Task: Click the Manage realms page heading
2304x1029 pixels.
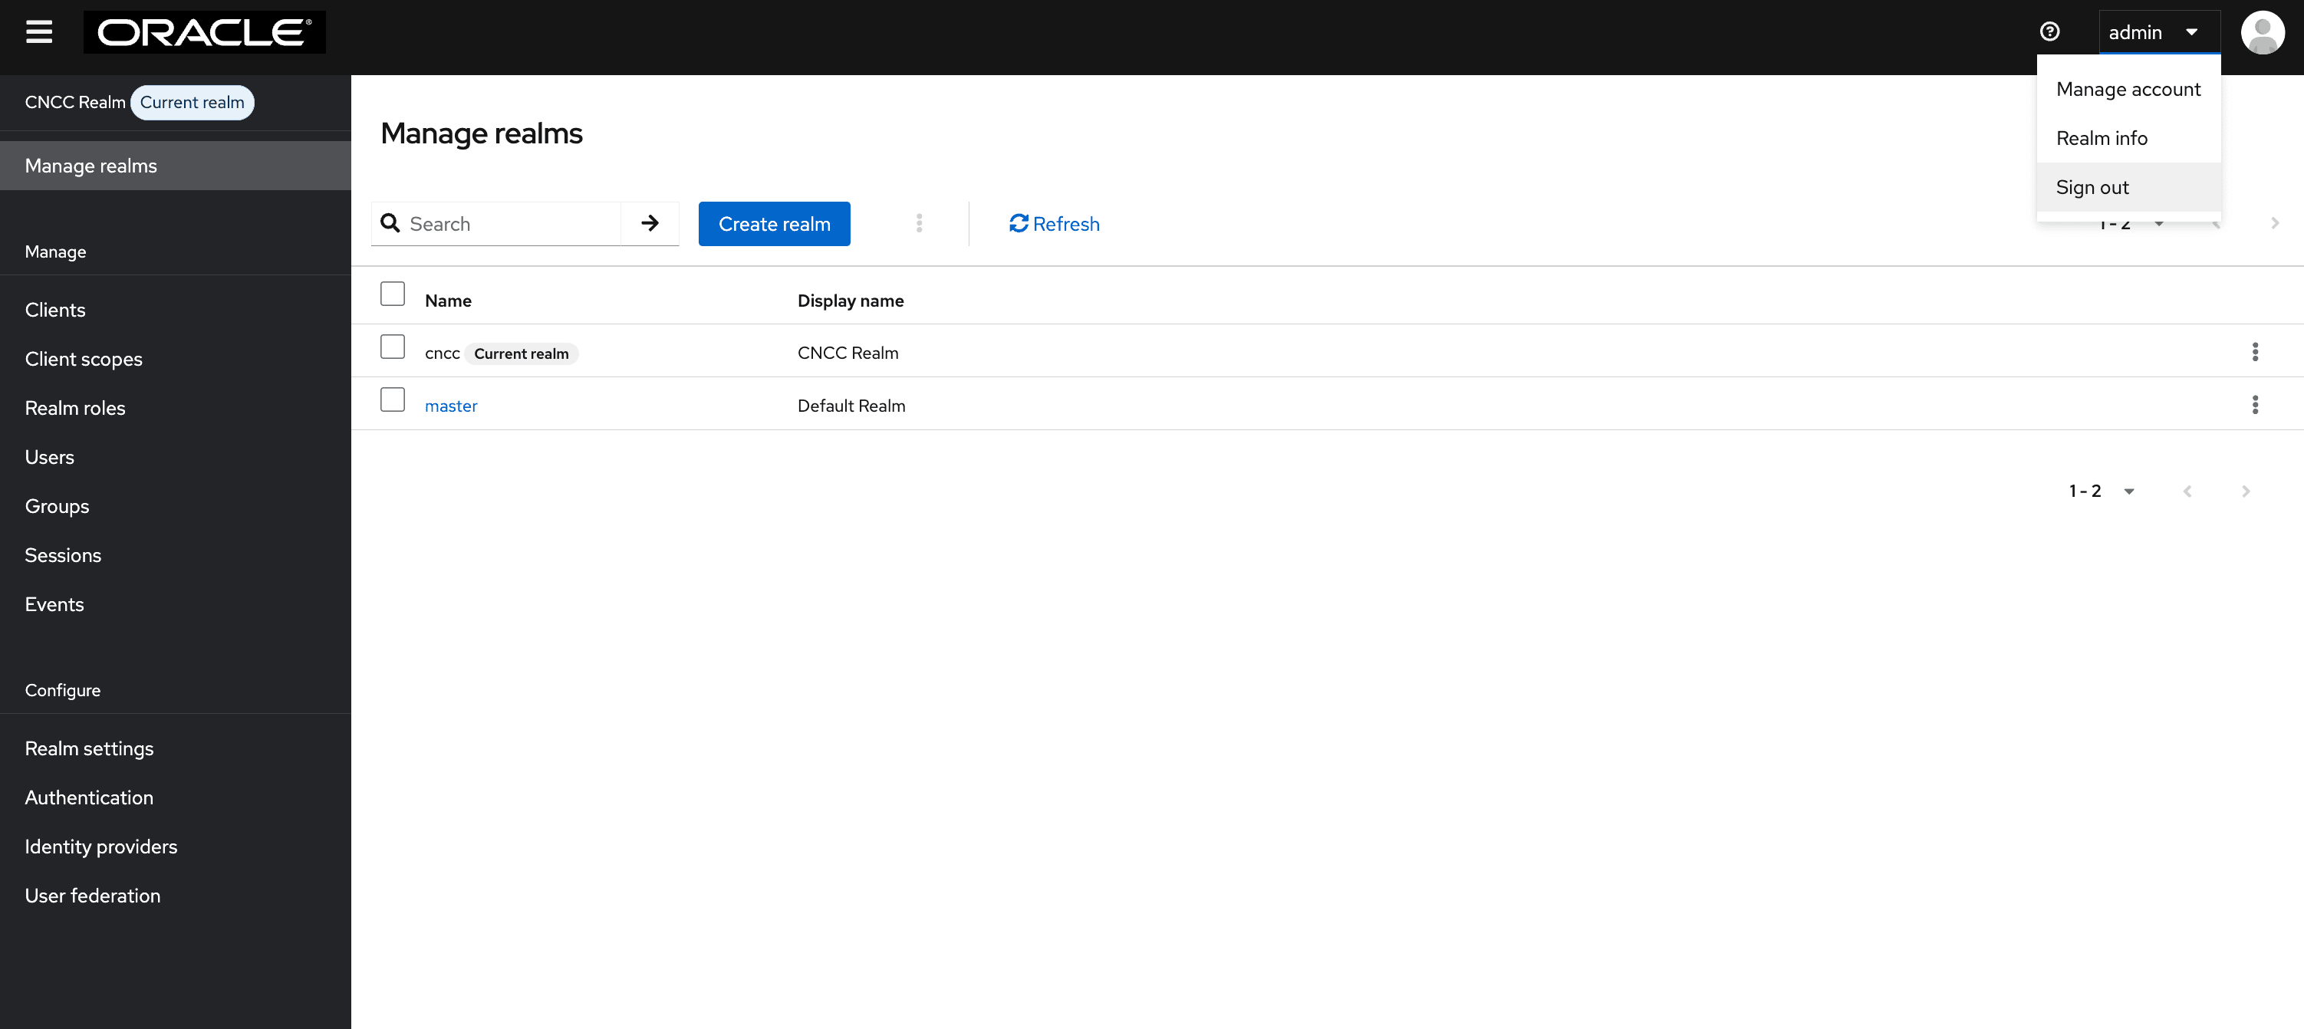Action: click(x=481, y=133)
